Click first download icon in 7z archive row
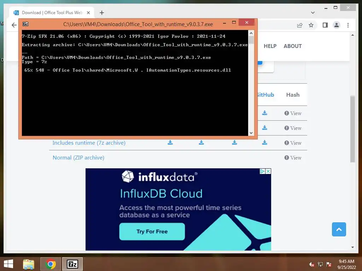The width and height of the screenshot is (362, 271). click(170, 143)
